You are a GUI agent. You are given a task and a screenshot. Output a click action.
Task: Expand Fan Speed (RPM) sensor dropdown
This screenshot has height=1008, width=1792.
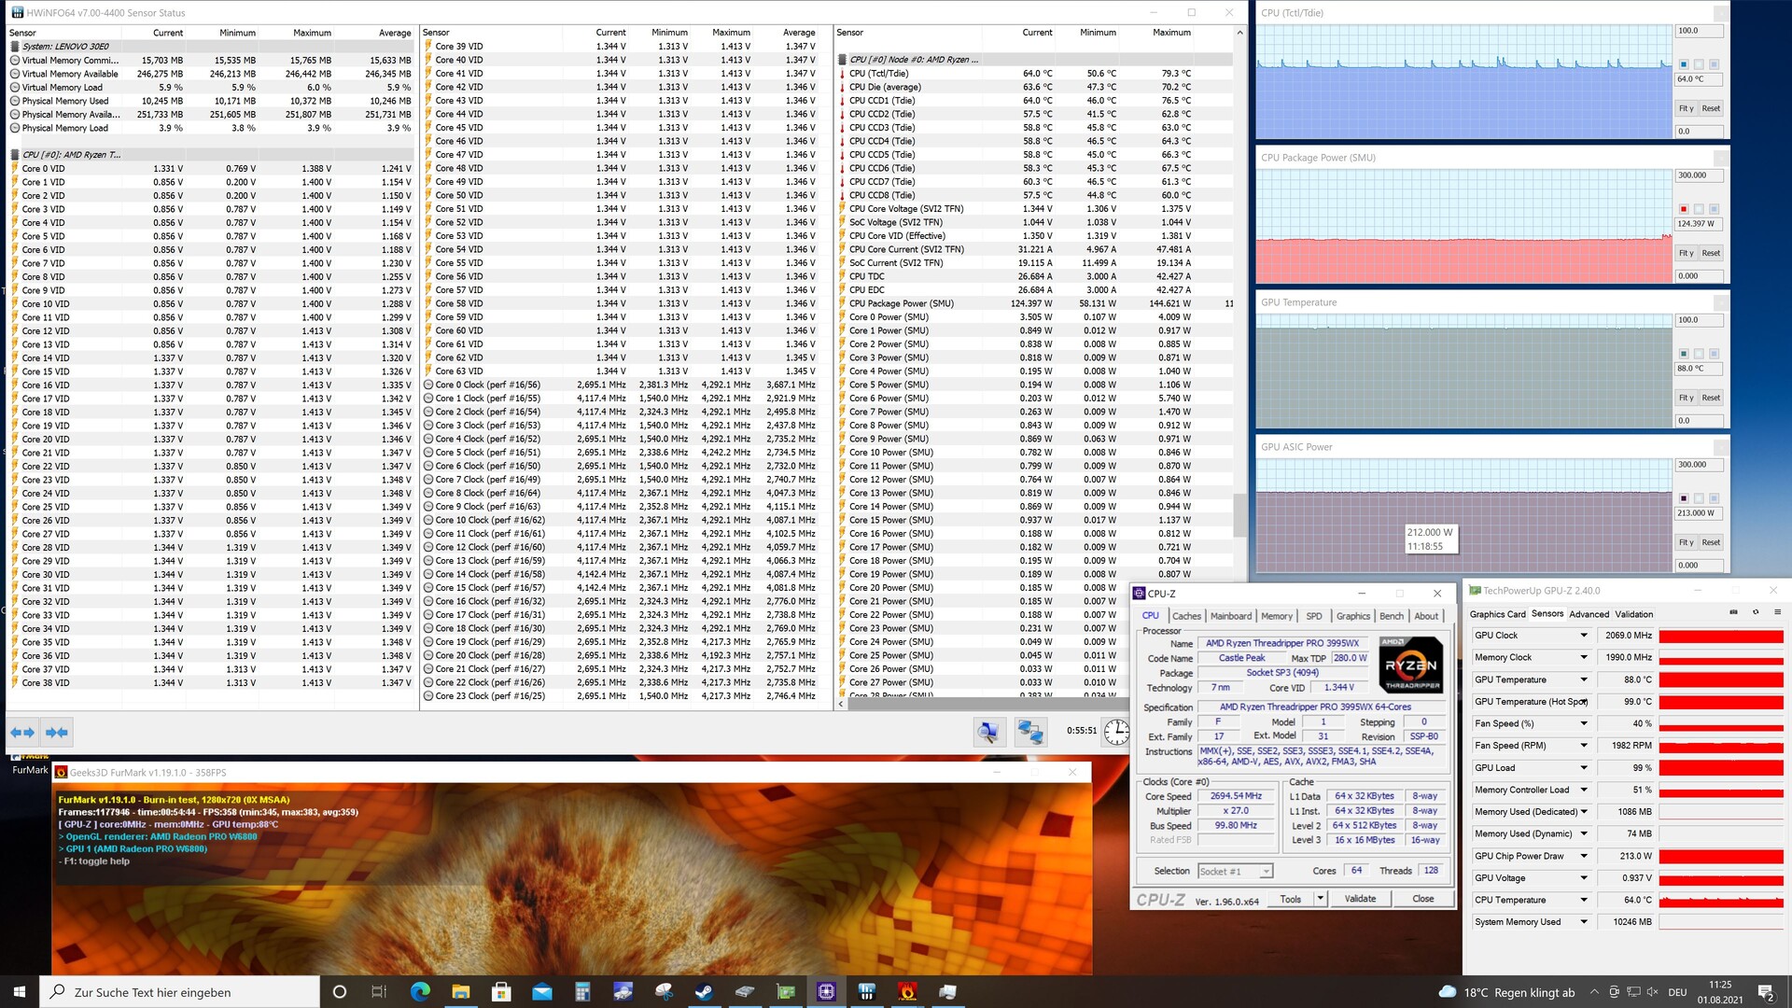[1584, 746]
